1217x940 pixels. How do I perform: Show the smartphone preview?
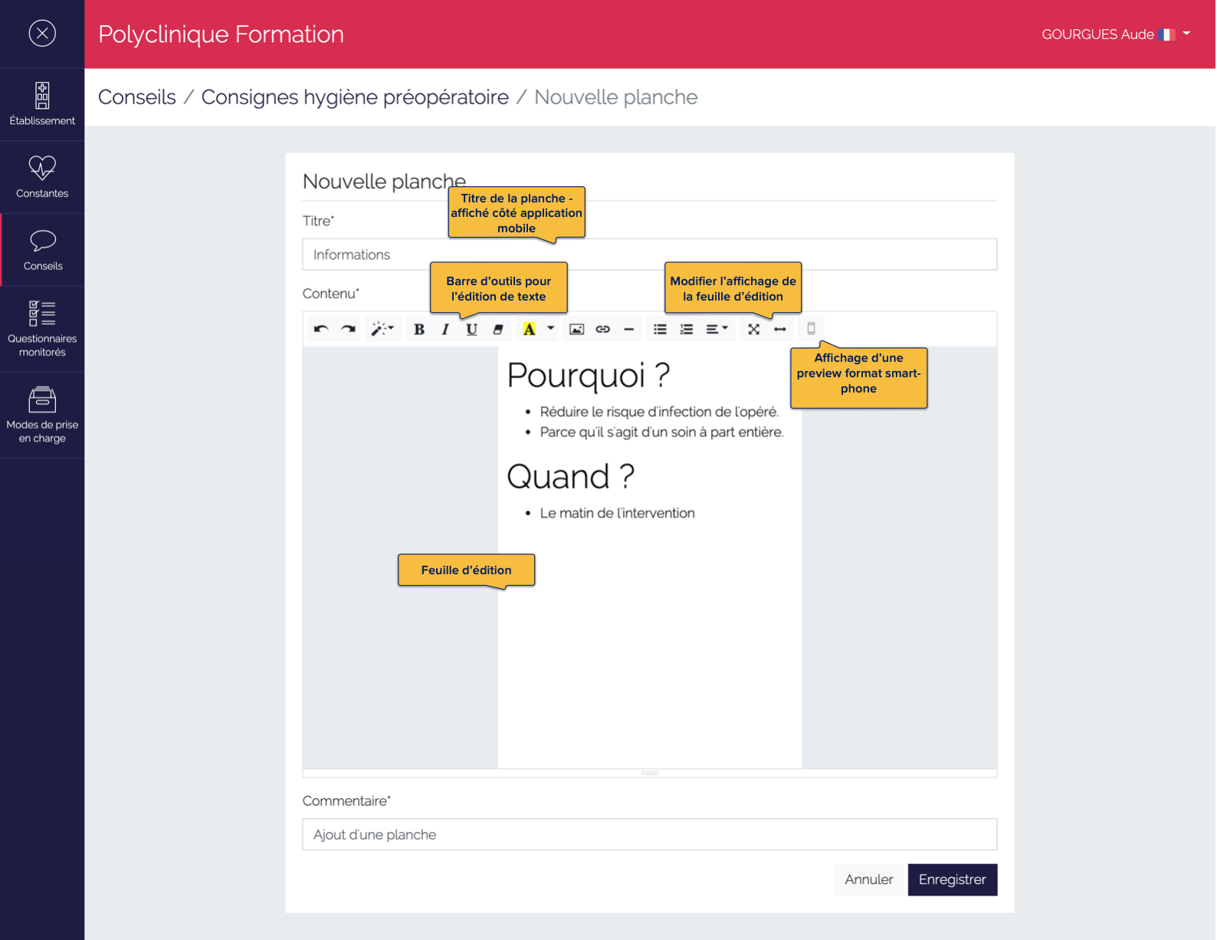(811, 329)
